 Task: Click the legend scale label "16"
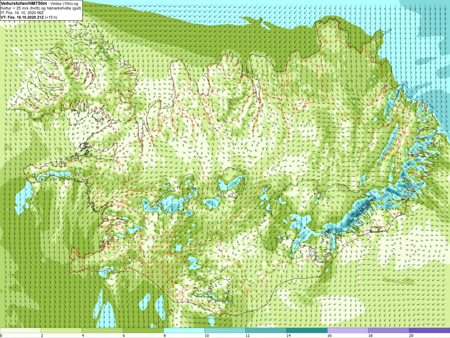pyautogui.click(x=329, y=336)
